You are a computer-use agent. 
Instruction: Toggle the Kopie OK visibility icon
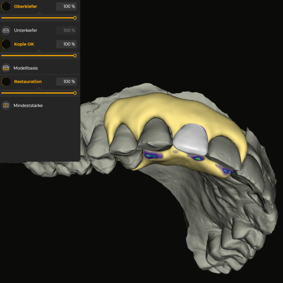click(x=6, y=44)
